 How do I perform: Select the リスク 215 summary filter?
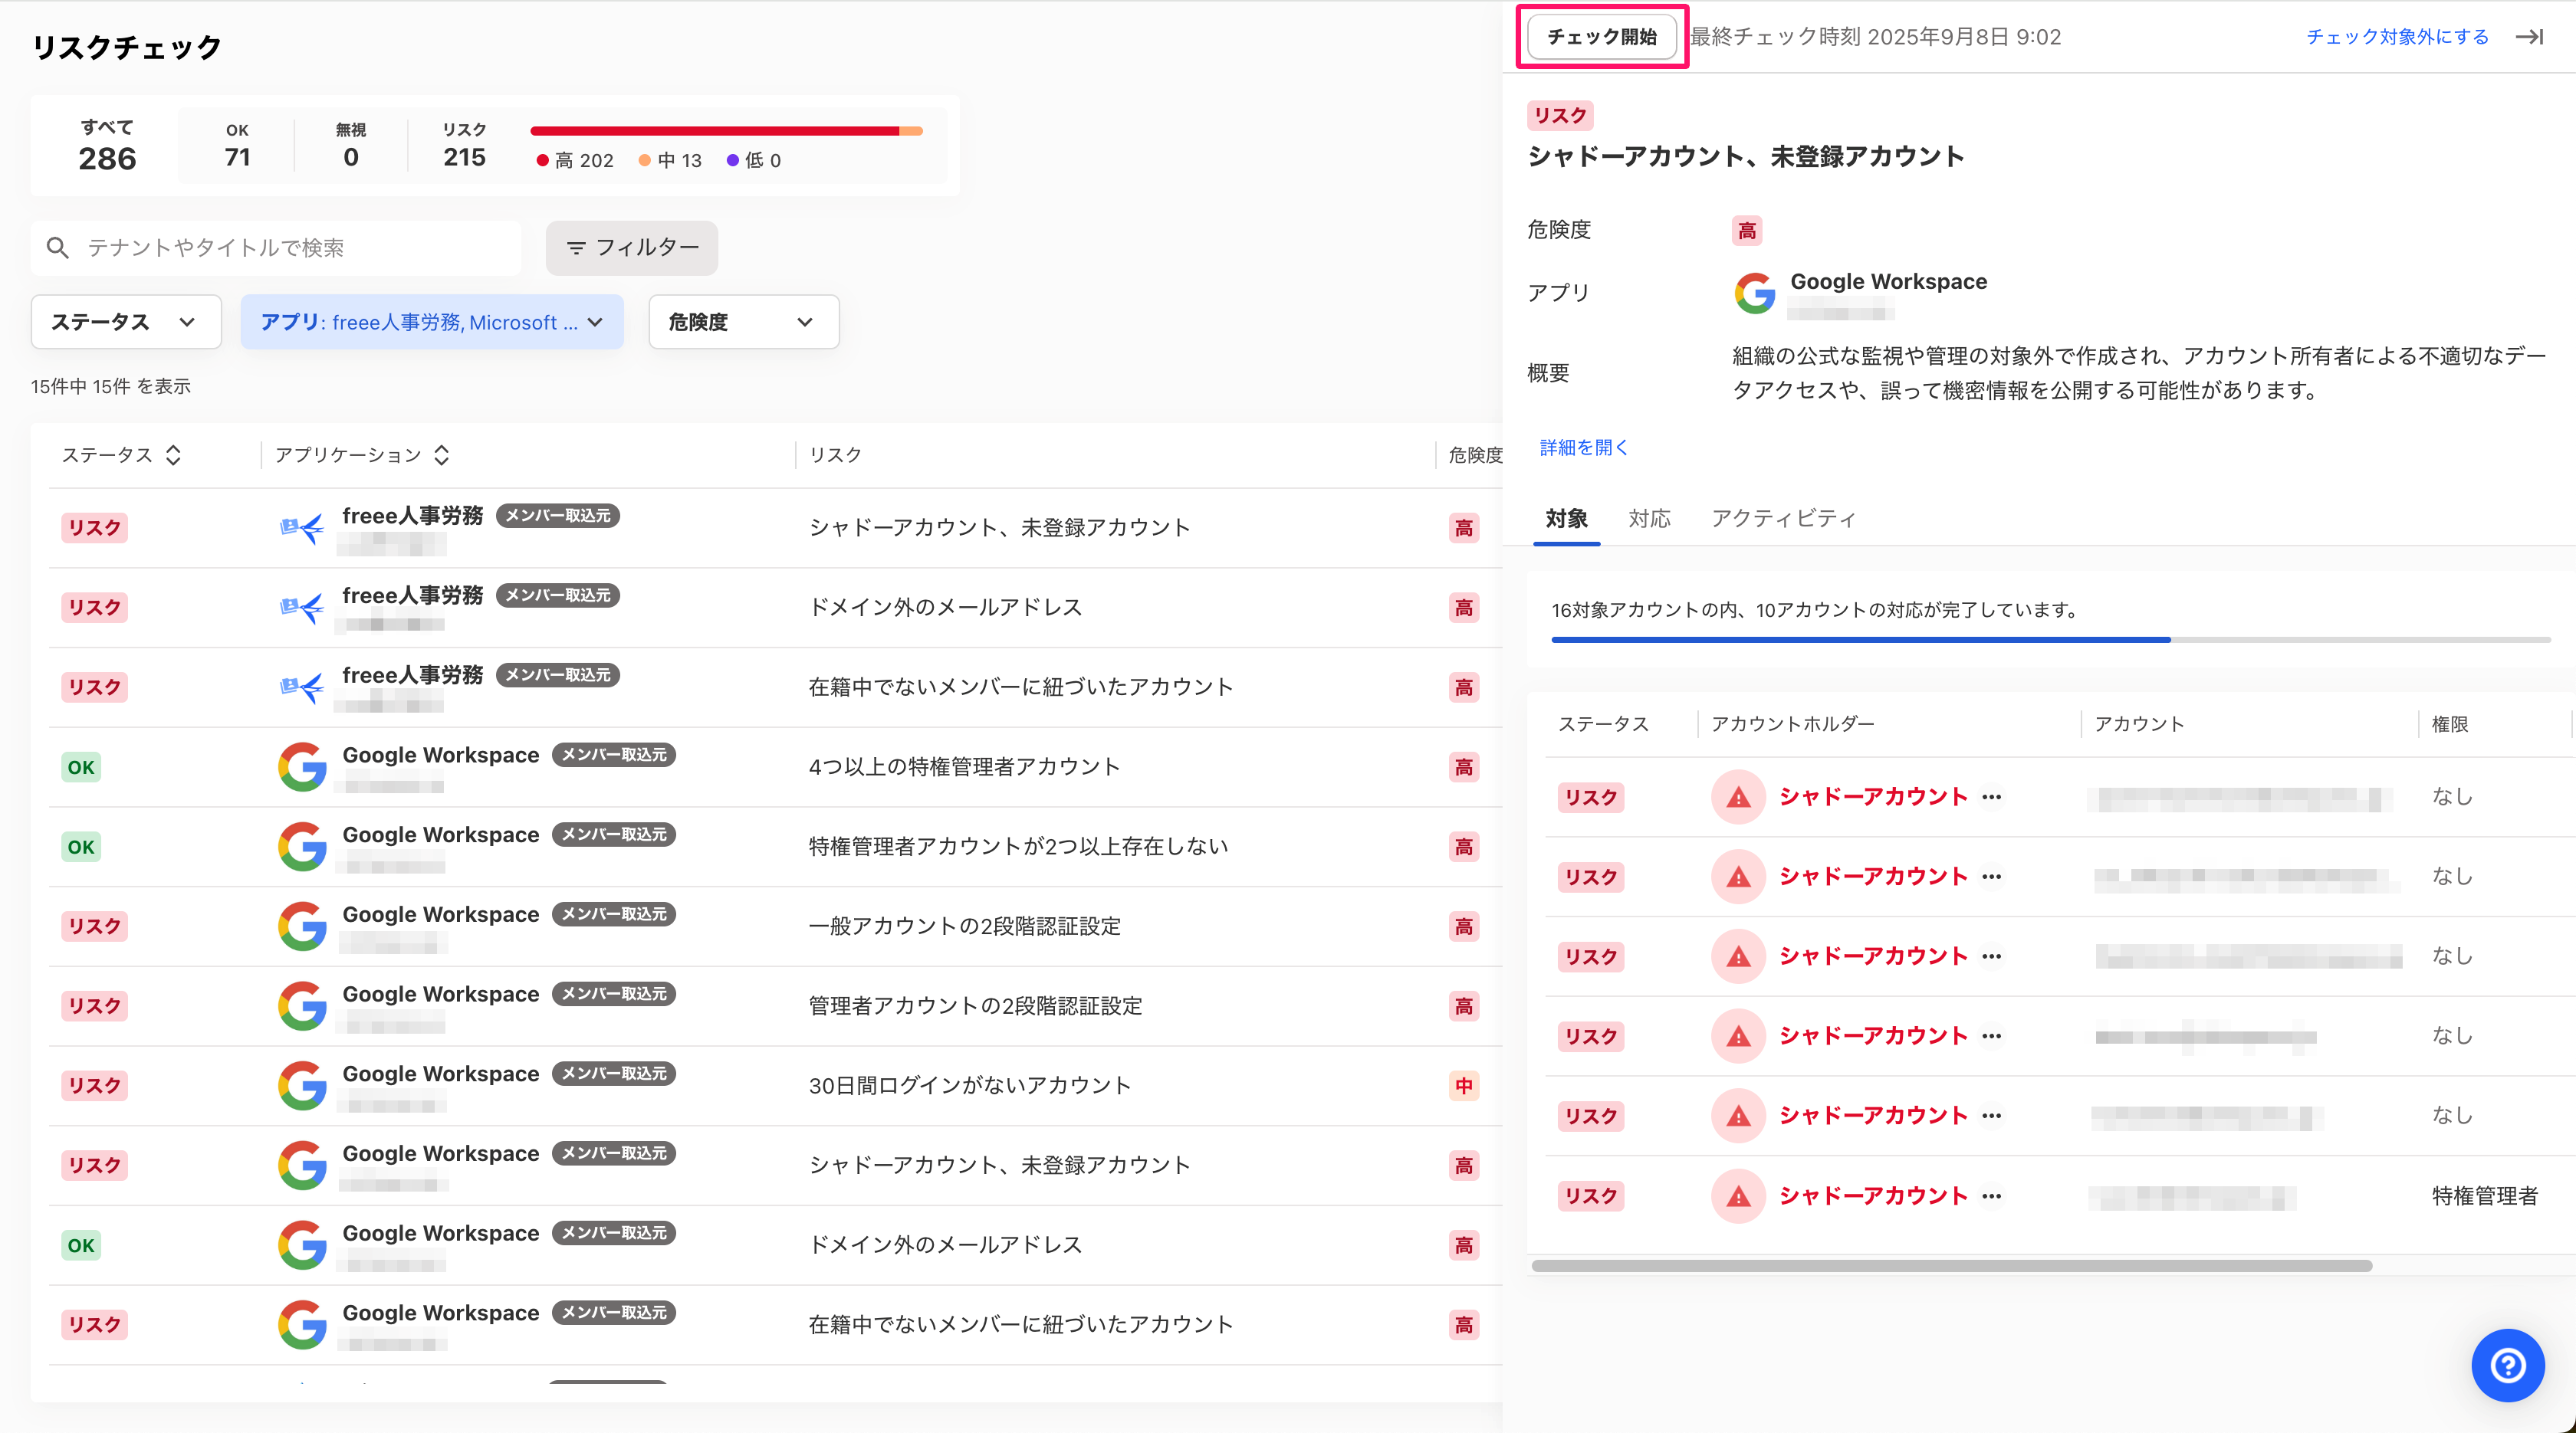click(464, 146)
